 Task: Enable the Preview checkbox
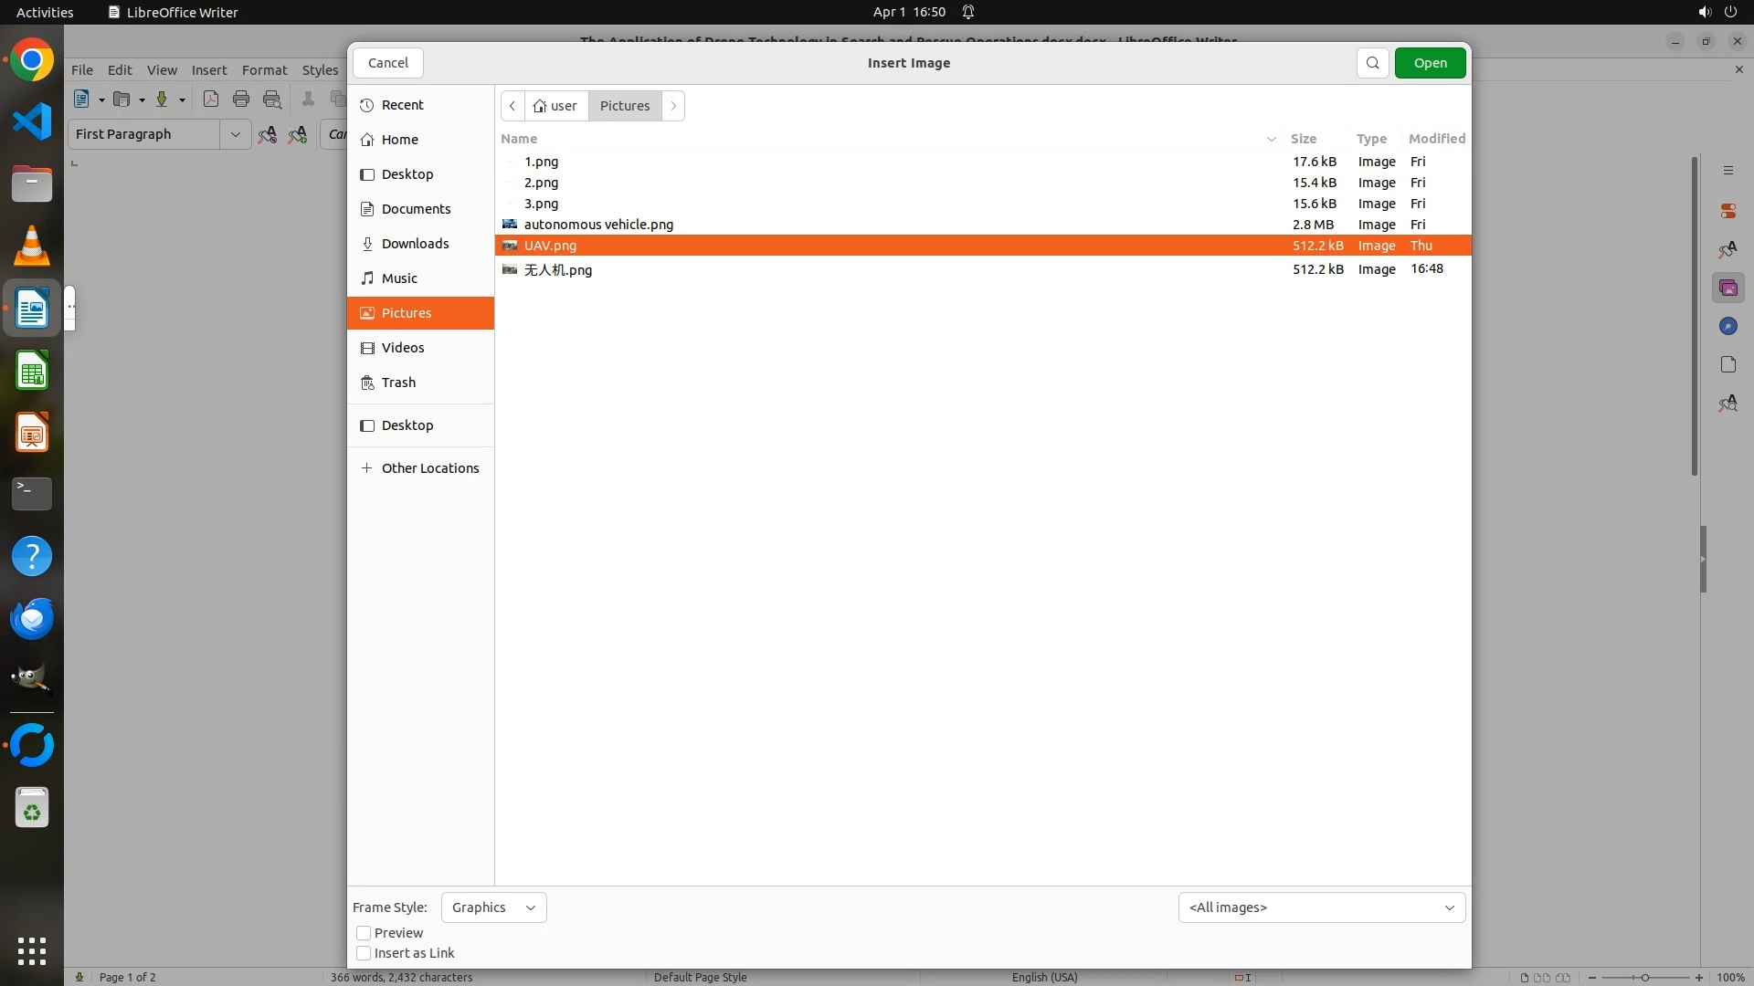[x=364, y=933]
